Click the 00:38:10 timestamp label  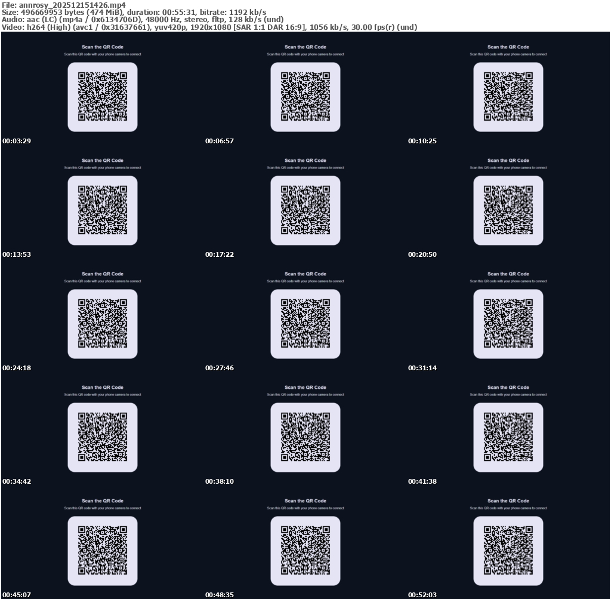point(220,481)
